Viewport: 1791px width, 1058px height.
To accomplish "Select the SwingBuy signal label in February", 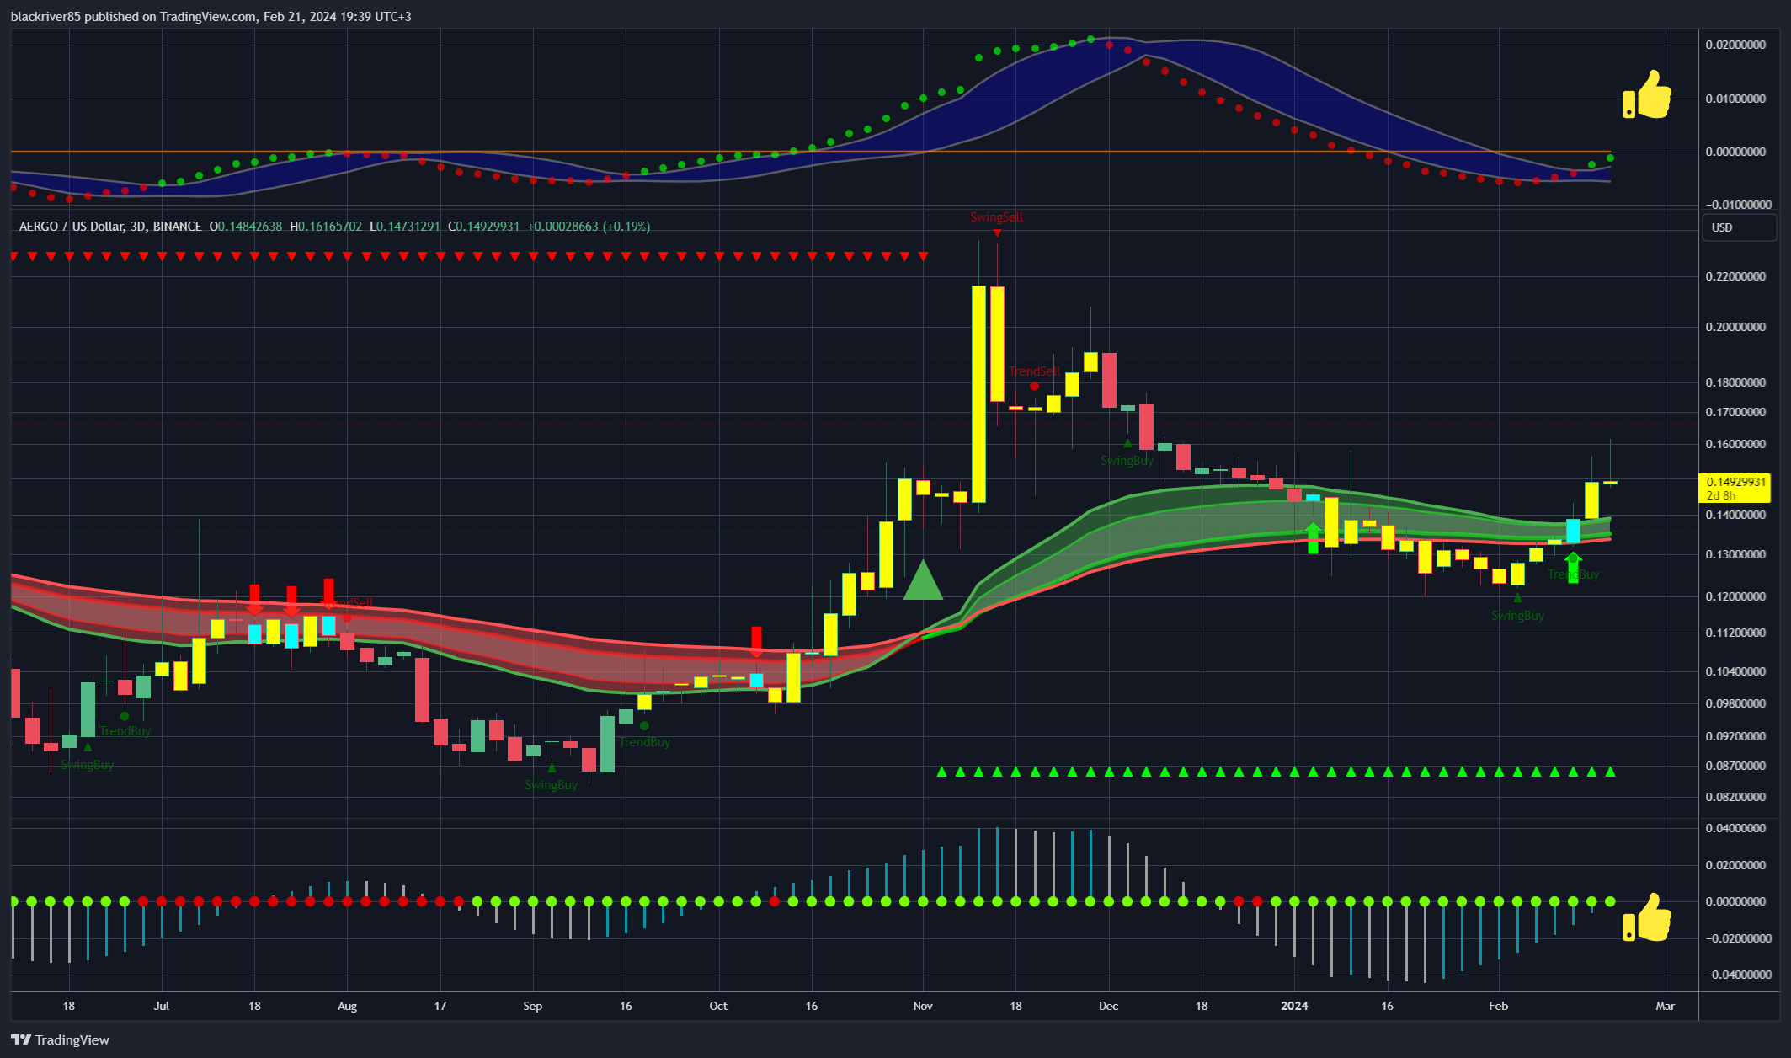I will [1517, 616].
